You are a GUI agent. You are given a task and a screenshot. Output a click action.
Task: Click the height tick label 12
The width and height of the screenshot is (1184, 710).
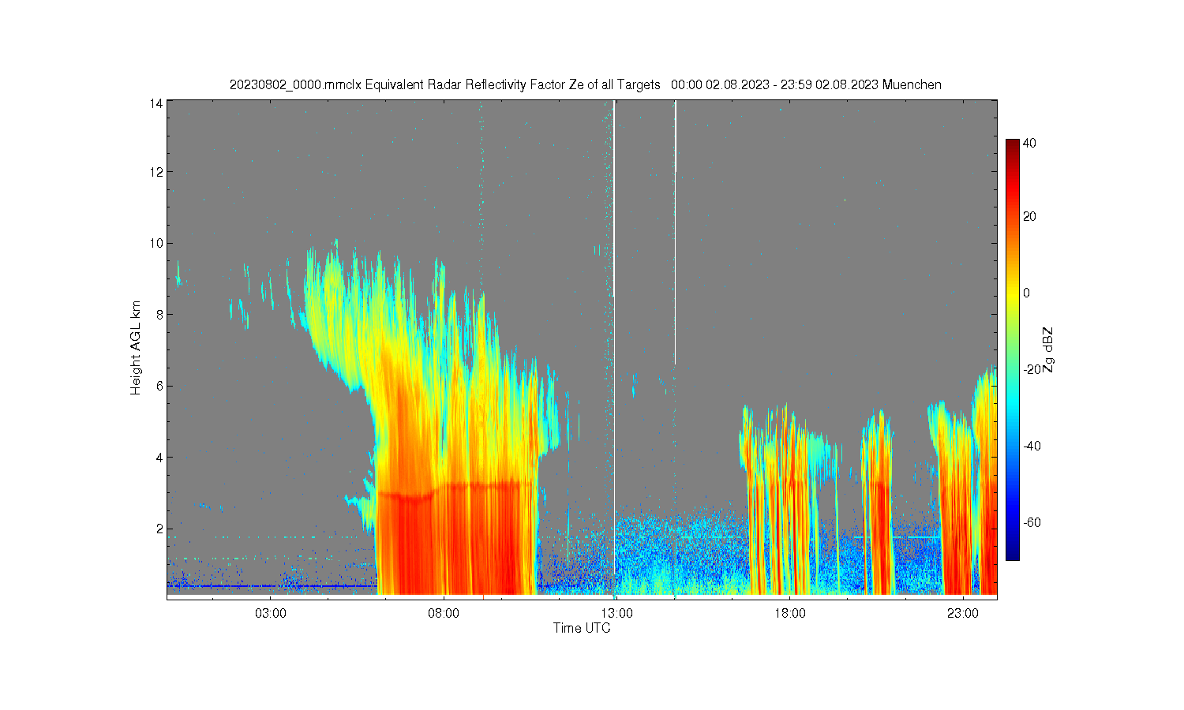157,172
